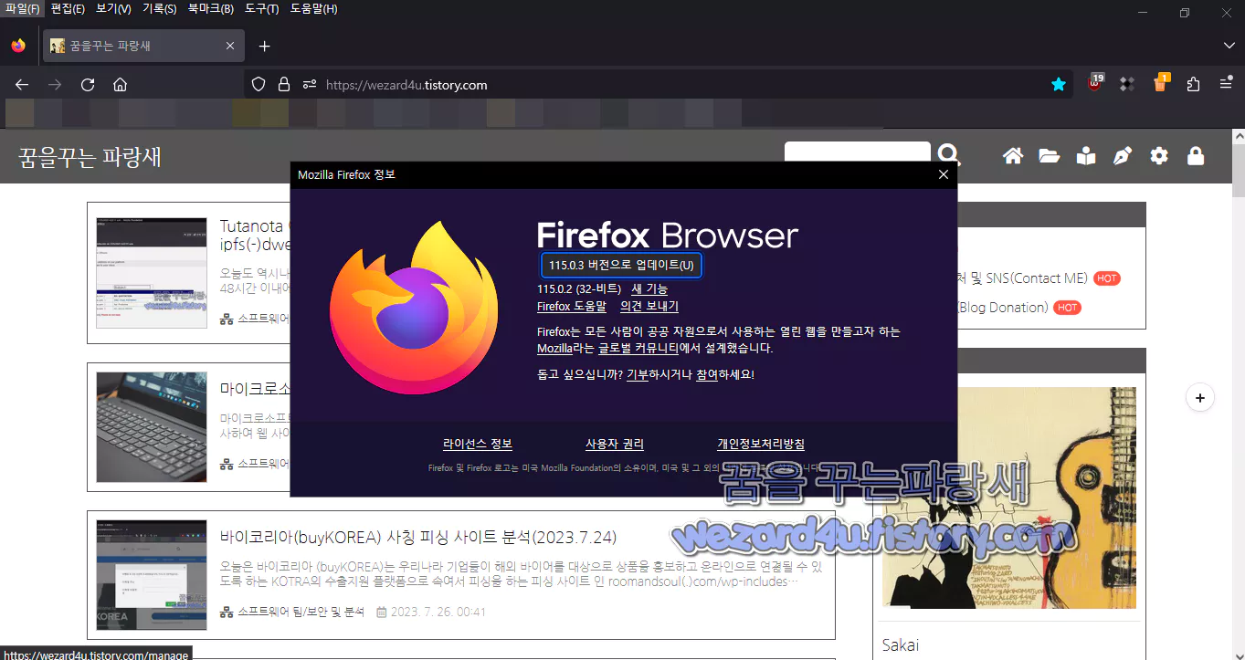
Task: Reload the current page
Action: point(87,84)
